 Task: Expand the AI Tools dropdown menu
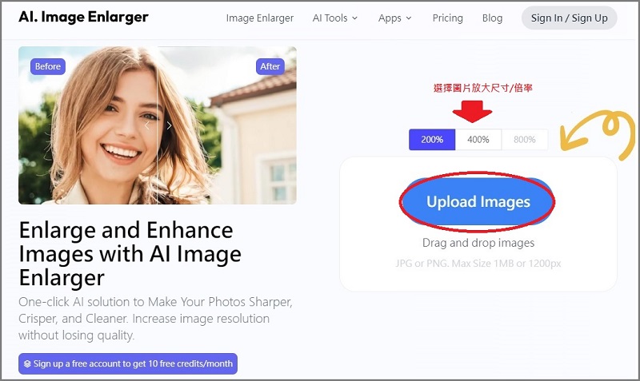(x=335, y=18)
